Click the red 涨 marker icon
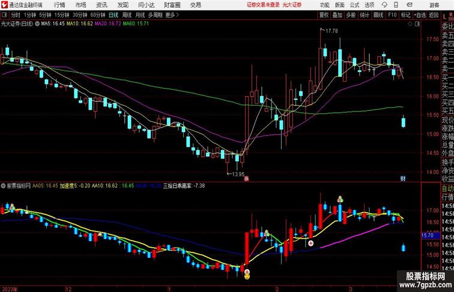Viewport: 454px width, 292px height. (246, 179)
